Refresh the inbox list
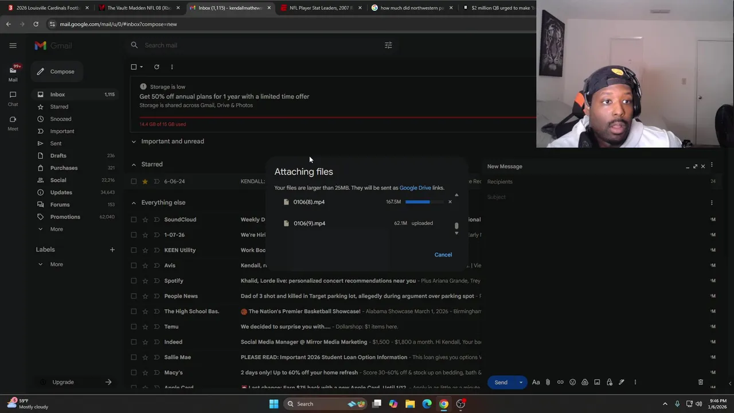This screenshot has width=734, height=413. point(157,67)
